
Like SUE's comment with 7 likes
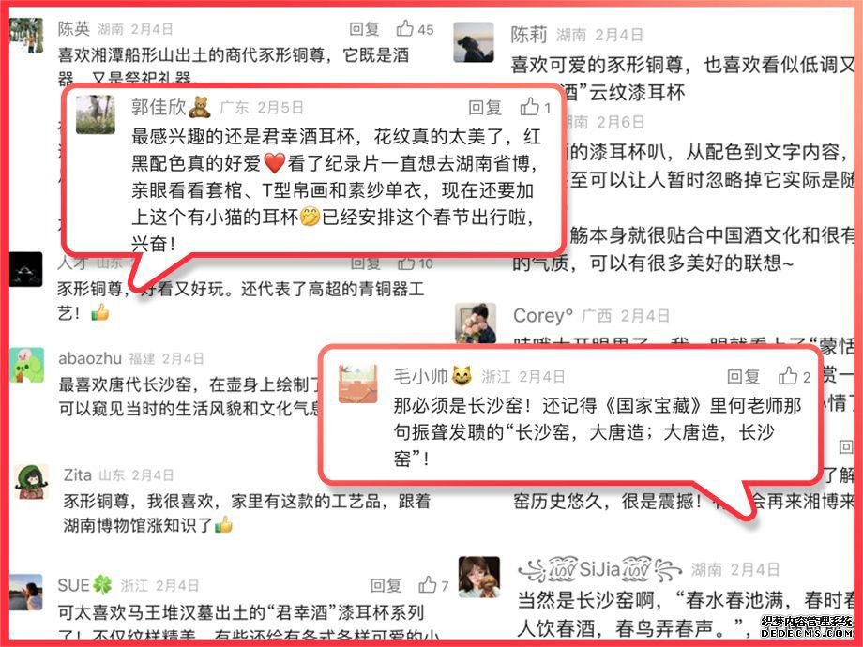coord(428,584)
